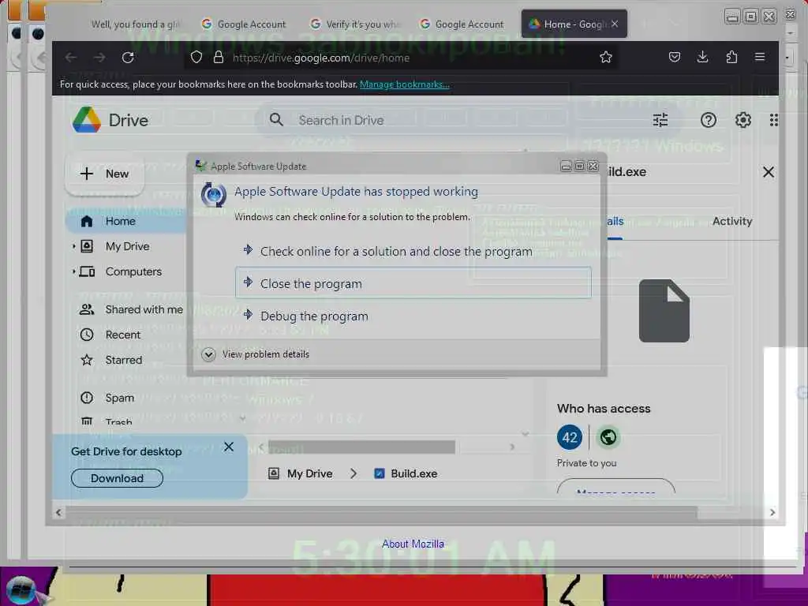Click the Google Drive logo
This screenshot has width=808, height=606.
tap(87, 120)
